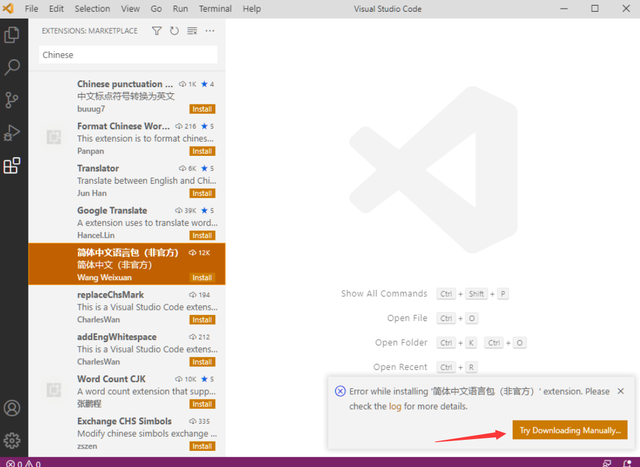Viewport: 640px width, 467px height.
Task: Dismiss the install error notification
Action: 621,391
